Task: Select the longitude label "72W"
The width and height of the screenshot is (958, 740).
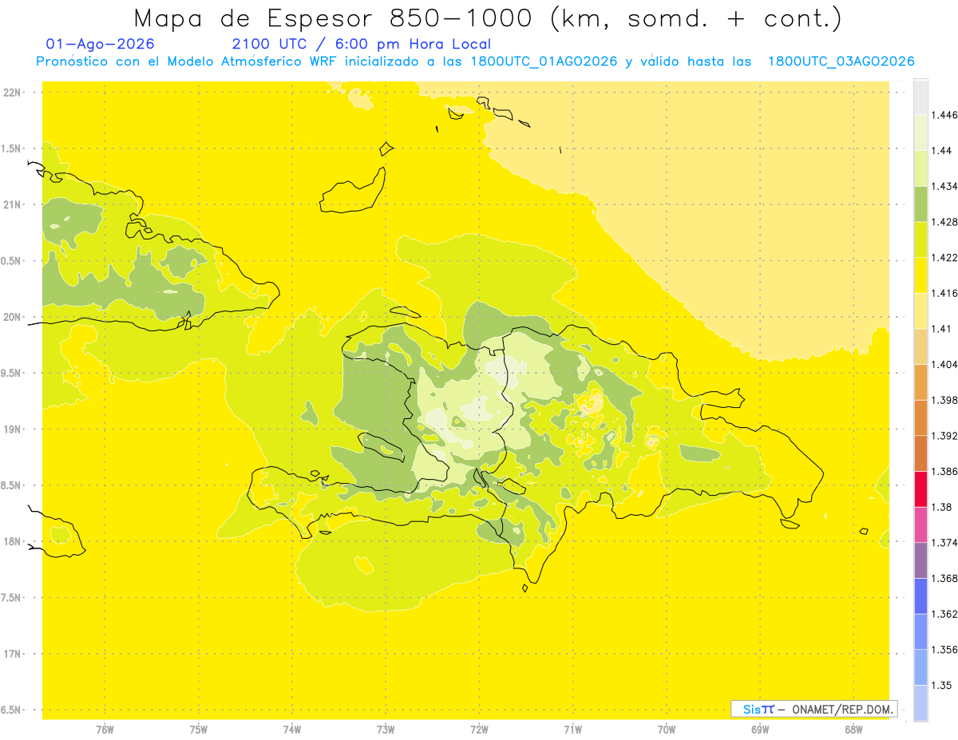Action: coord(479,730)
